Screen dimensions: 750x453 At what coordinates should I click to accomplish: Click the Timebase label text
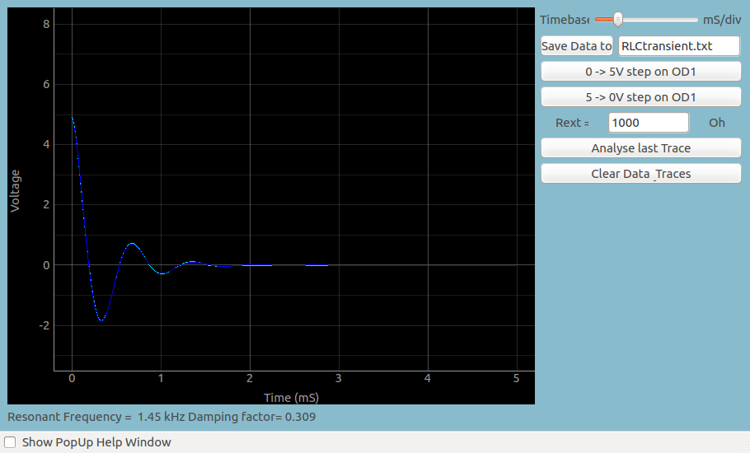564,20
